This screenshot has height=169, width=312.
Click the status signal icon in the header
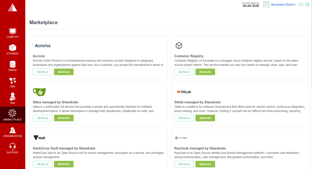coord(301,5)
